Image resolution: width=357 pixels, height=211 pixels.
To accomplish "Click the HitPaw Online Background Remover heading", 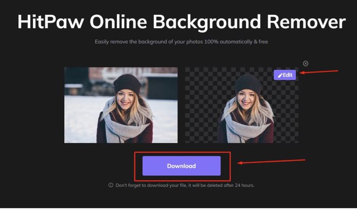I will (182, 22).
